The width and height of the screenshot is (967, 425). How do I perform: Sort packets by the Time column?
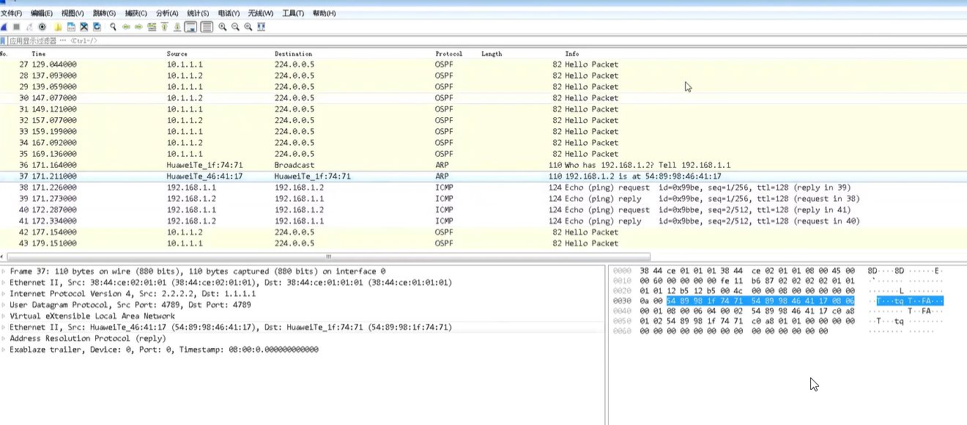[x=38, y=53]
